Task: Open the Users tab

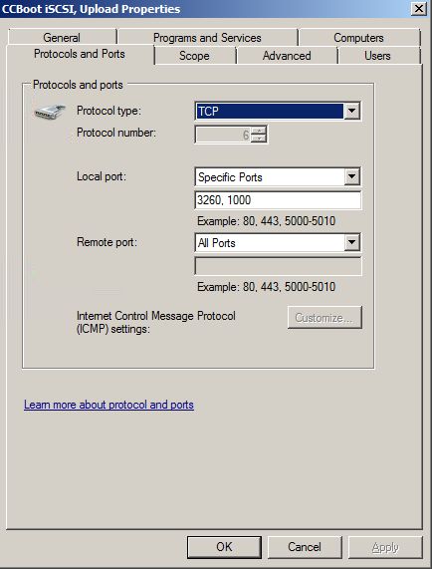Action: 377,56
